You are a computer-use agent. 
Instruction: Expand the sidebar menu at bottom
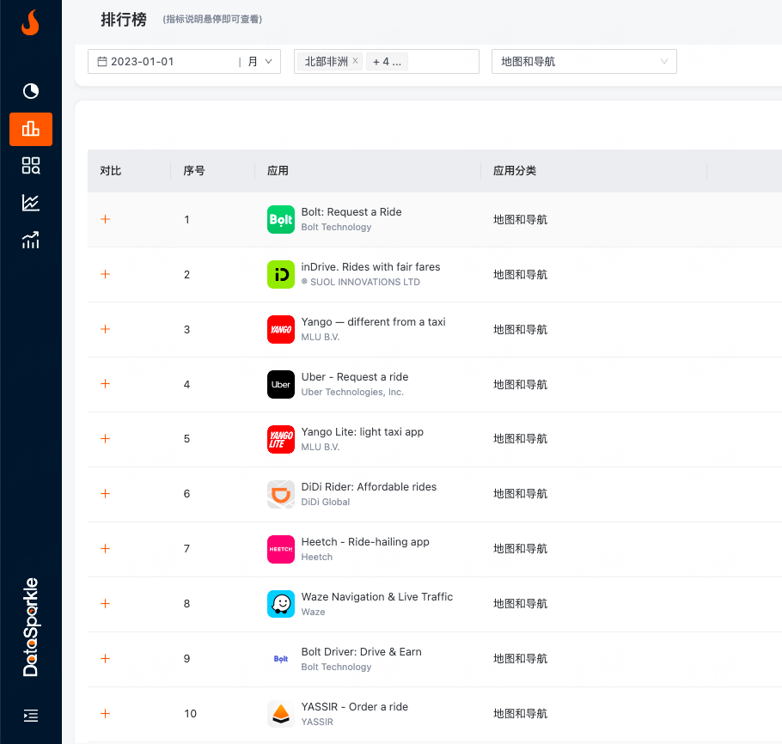coord(31,715)
